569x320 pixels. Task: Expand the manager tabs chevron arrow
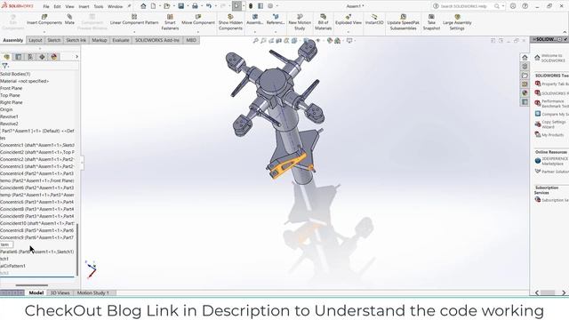[76, 57]
